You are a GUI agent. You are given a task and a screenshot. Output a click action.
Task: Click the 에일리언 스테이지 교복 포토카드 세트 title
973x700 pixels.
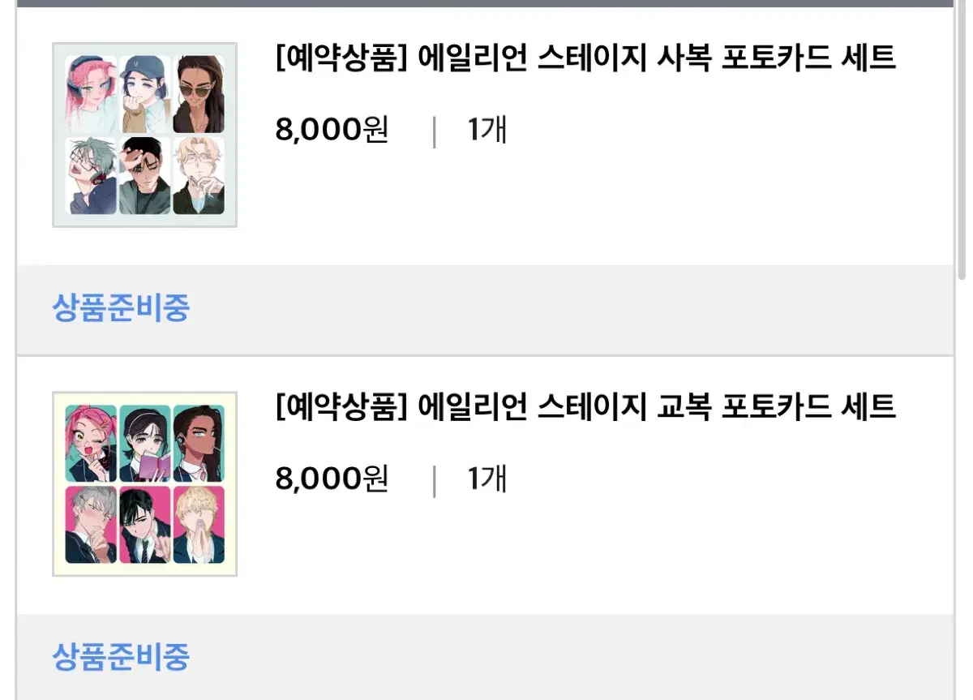coord(585,407)
